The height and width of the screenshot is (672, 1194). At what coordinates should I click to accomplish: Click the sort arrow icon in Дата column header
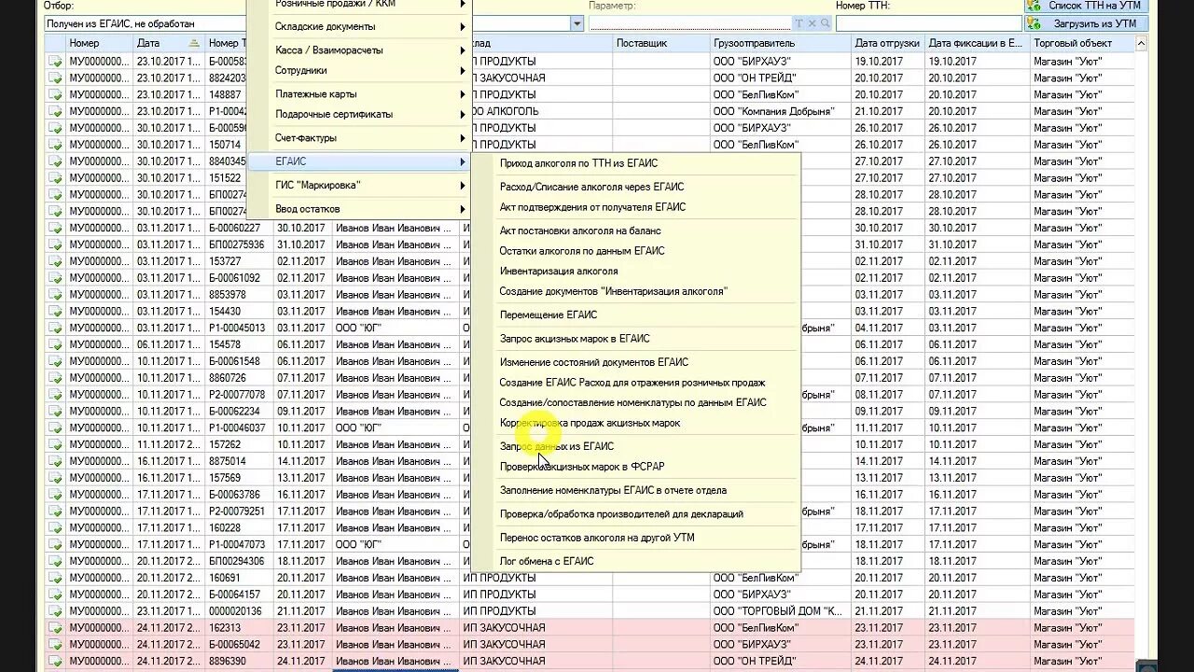point(194,44)
